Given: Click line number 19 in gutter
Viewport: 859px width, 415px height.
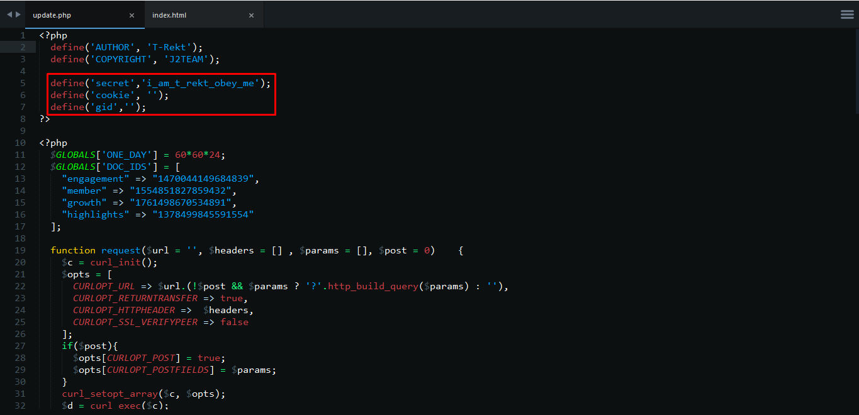Looking at the screenshot, I should coord(21,251).
